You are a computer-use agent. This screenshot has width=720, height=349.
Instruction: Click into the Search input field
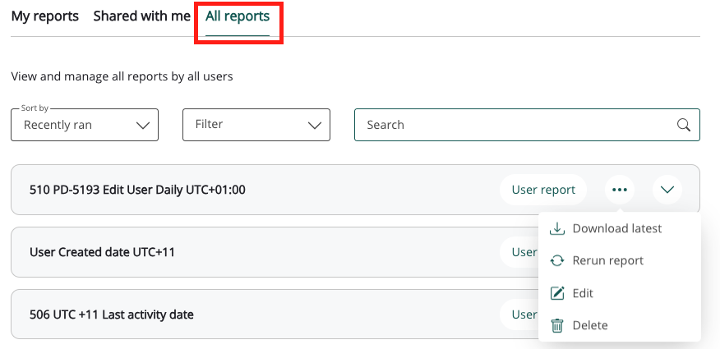click(510, 125)
